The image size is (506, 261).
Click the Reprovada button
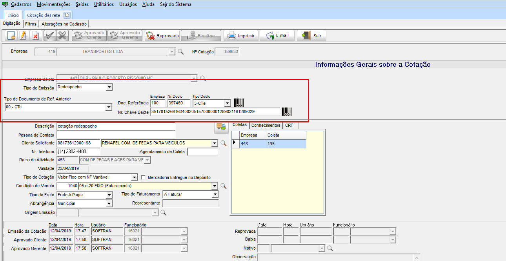[162, 36]
